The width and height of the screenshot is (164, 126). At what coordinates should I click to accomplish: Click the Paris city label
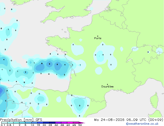[x=98, y=38]
